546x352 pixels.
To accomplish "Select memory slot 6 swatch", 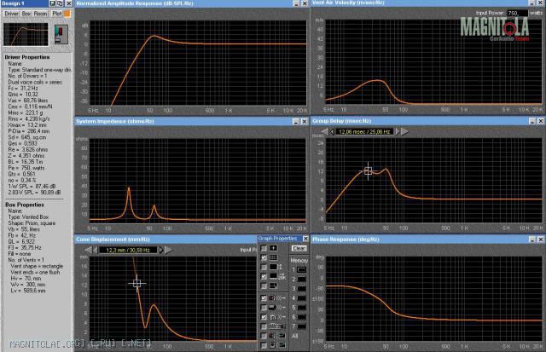I will 301,317.
